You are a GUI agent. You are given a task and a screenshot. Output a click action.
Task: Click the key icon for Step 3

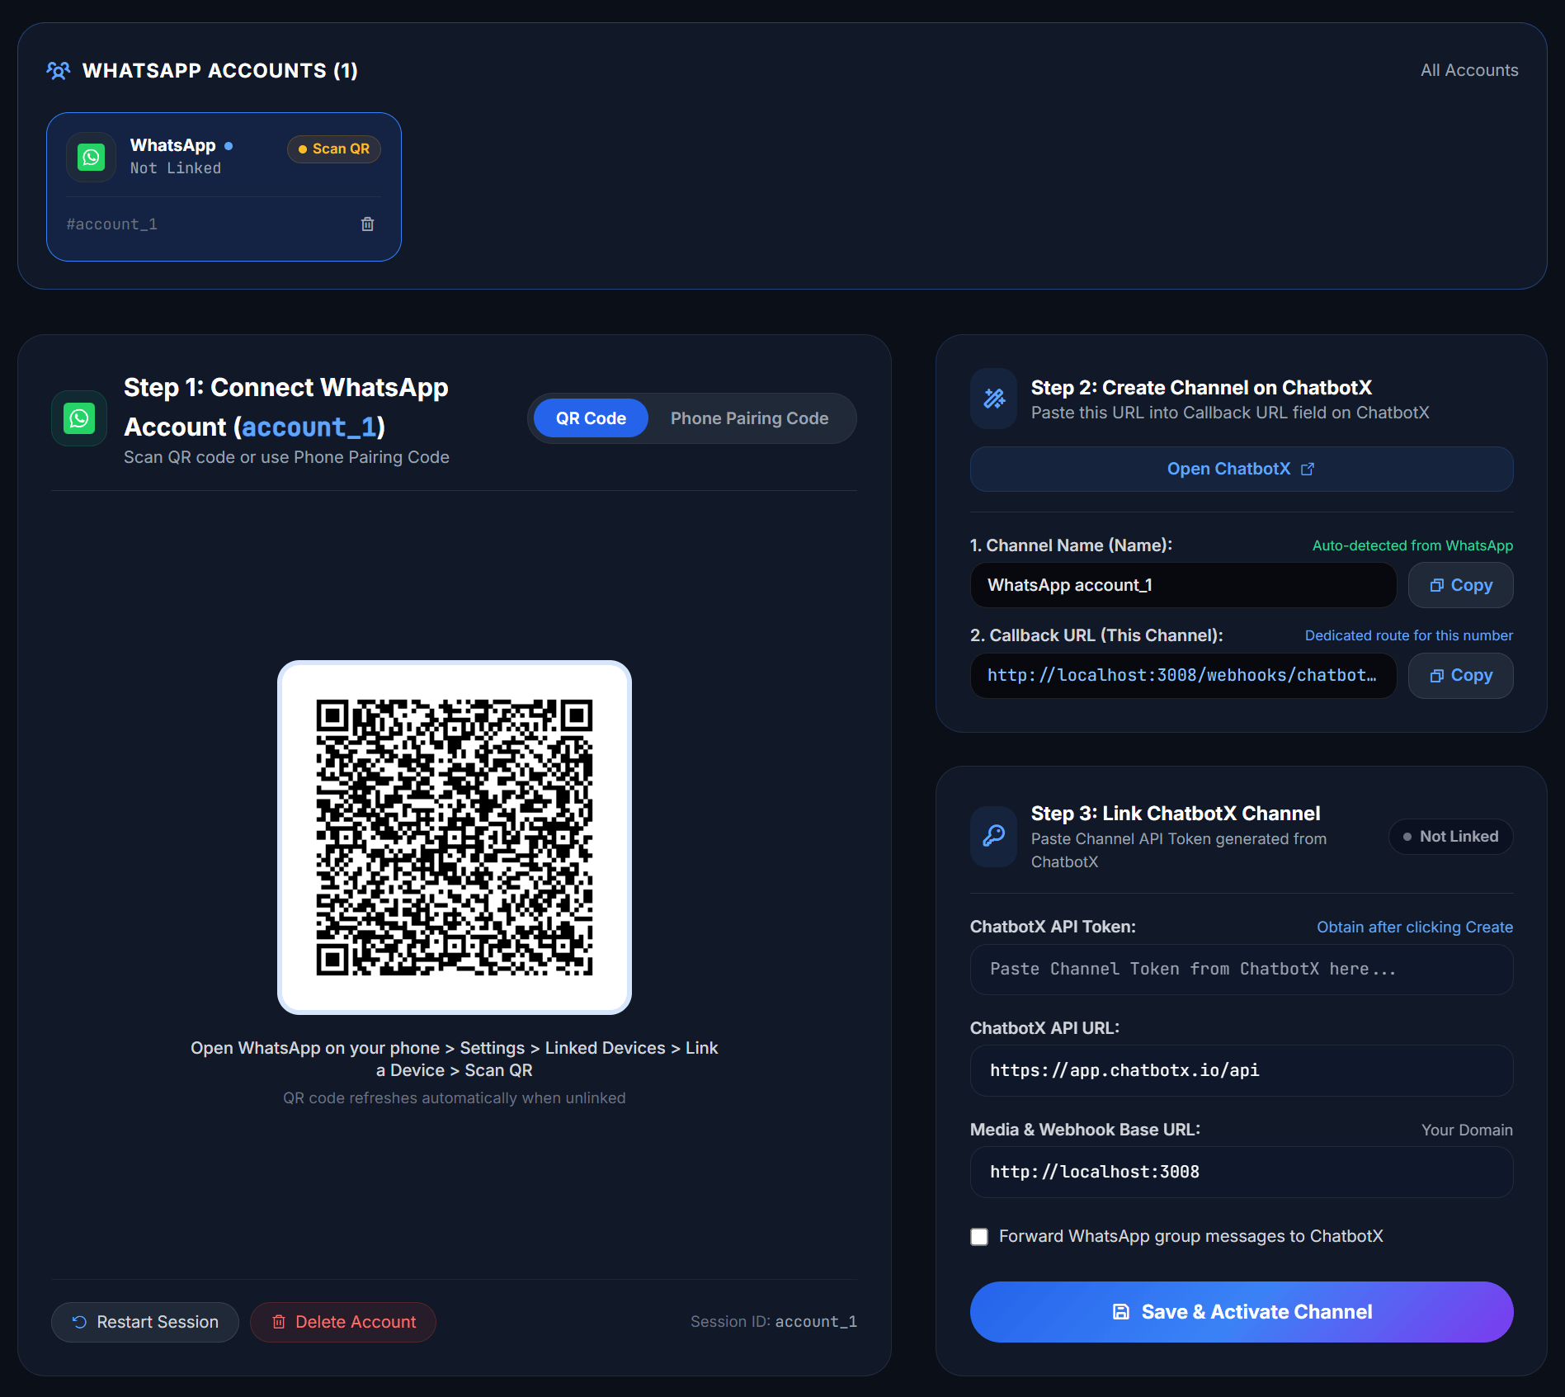[994, 837]
